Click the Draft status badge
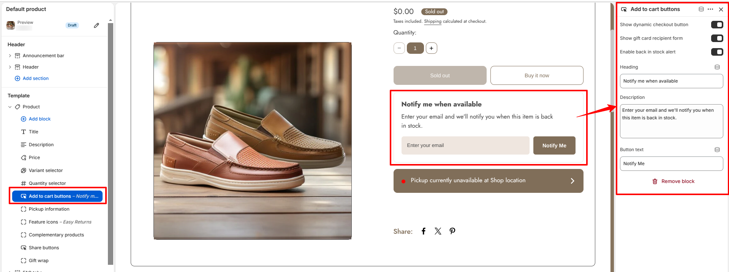This screenshot has height=272, width=729. point(72,25)
